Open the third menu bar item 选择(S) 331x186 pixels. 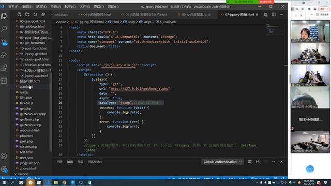(x=41, y=7)
